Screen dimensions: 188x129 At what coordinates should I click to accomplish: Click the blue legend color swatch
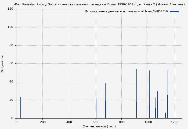(174, 12)
